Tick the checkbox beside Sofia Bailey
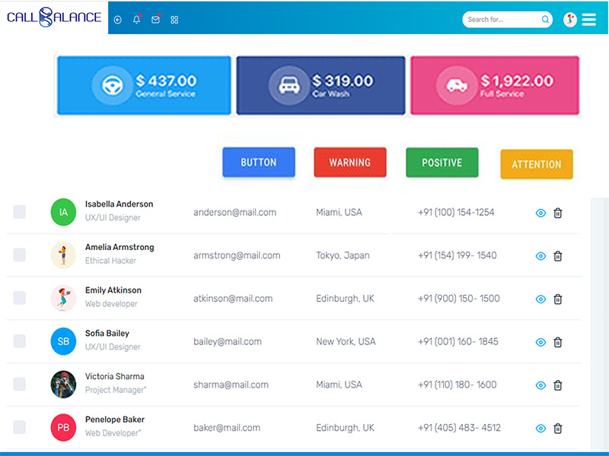Viewport: 609px width, 456px height. 20,341
